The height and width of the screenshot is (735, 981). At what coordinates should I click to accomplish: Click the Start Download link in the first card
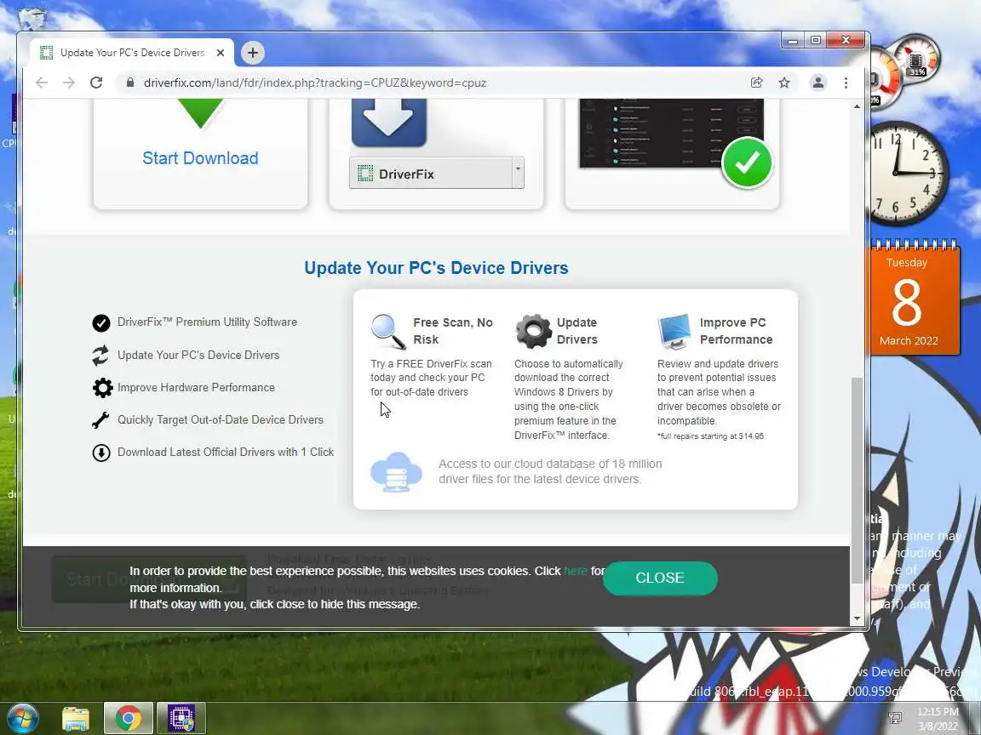tap(200, 158)
